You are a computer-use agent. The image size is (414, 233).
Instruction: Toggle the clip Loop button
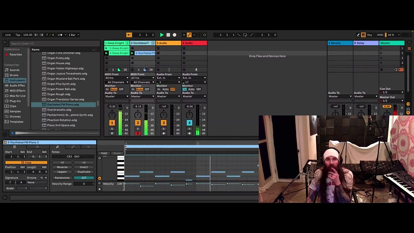tap(26, 162)
